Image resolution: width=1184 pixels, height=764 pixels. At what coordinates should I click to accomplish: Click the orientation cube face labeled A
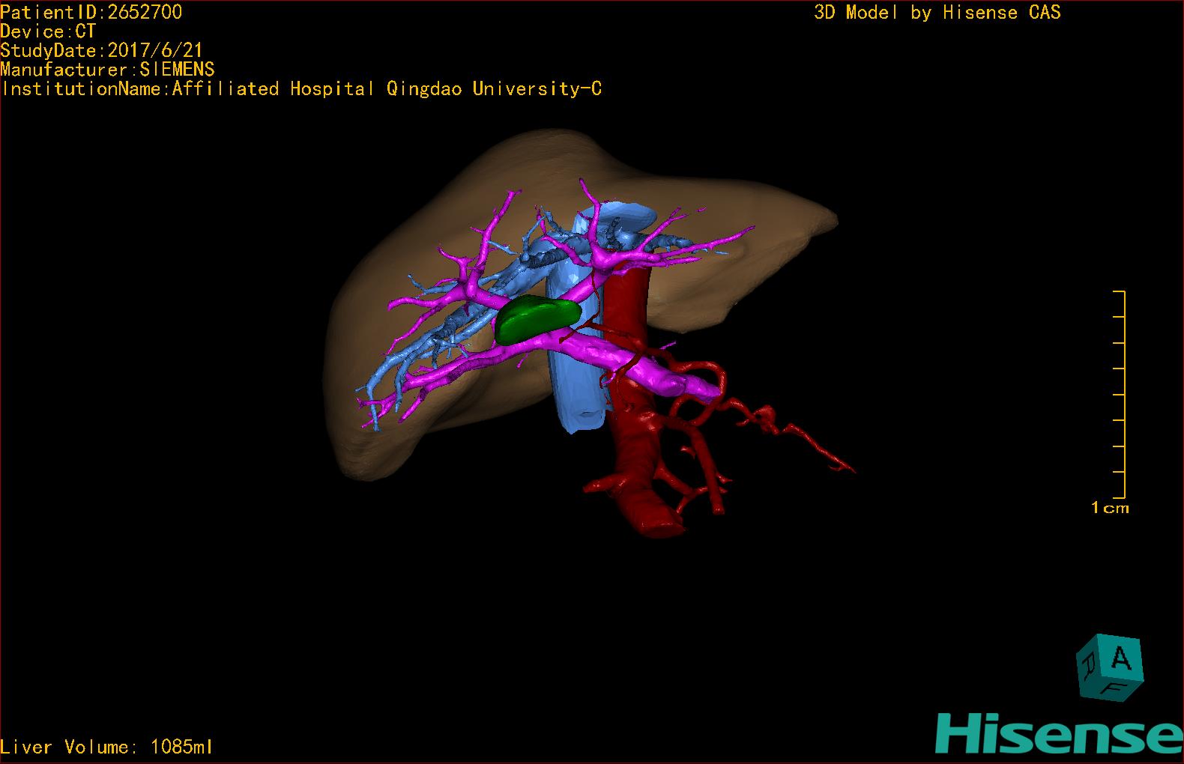[x=1120, y=658]
